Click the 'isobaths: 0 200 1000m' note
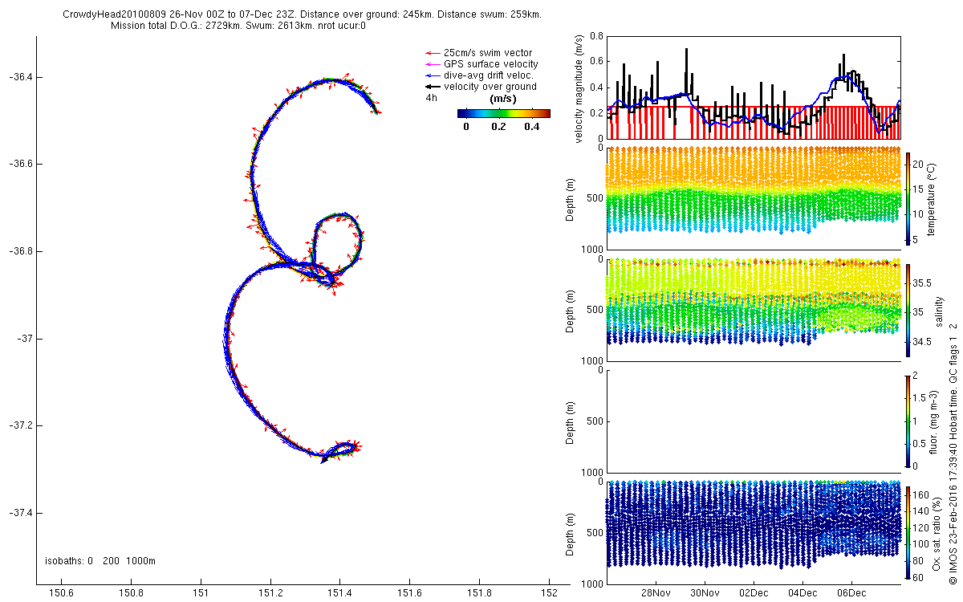This screenshot has height=602, width=963. click(x=100, y=560)
